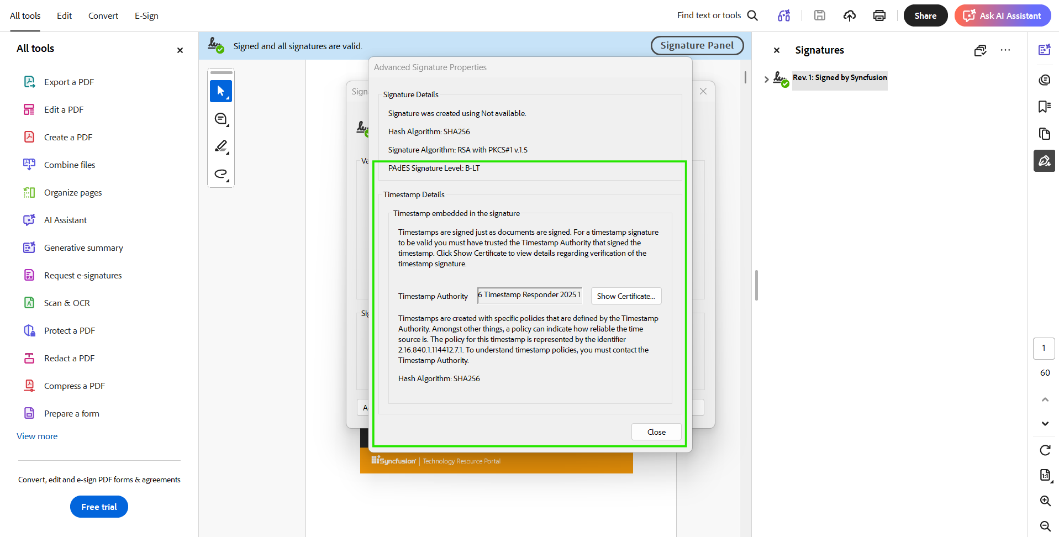This screenshot has width=1059, height=537.
Task: Close the All tools pane
Action: [180, 50]
